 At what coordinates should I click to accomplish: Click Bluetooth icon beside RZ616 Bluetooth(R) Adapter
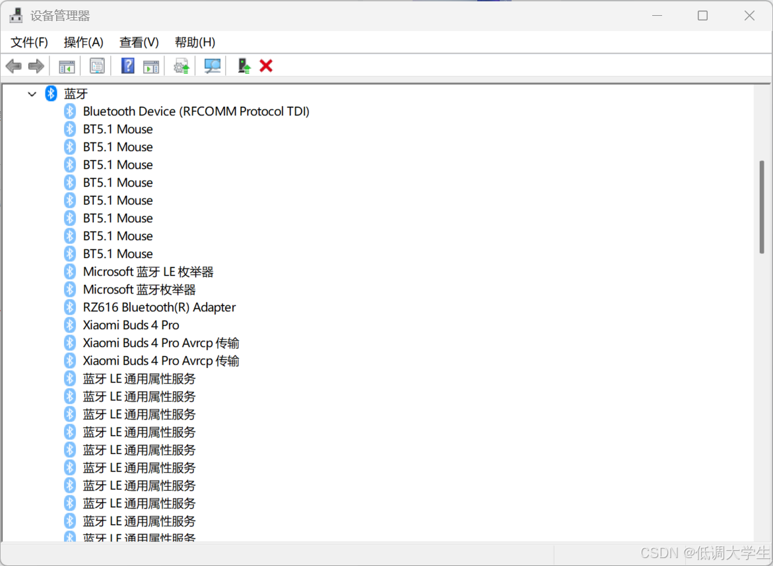point(70,307)
